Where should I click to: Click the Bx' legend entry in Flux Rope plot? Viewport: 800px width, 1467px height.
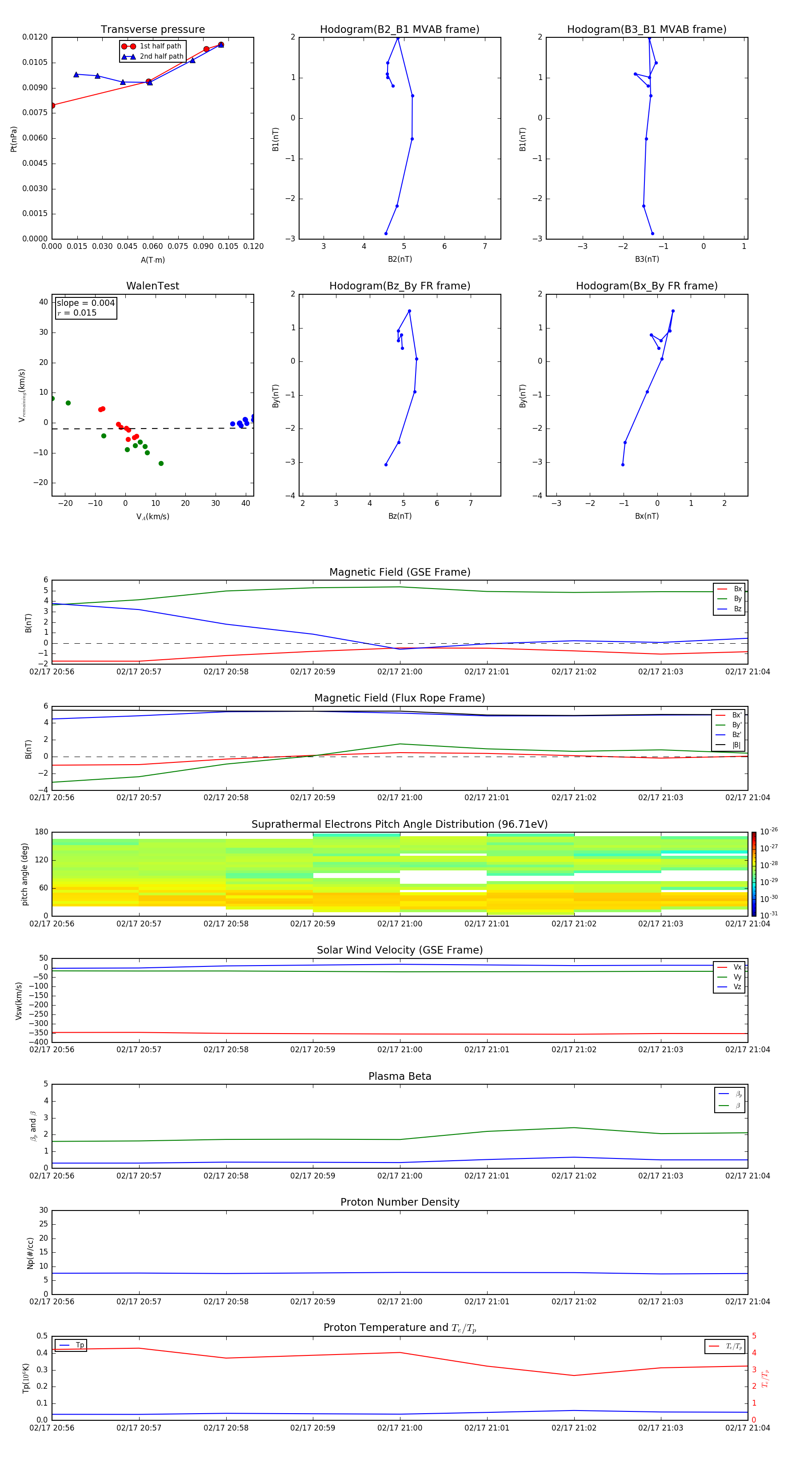click(729, 715)
